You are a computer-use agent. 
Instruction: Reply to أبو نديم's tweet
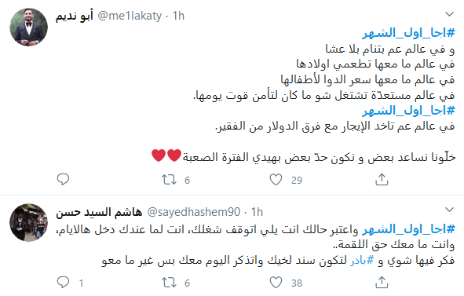point(63,179)
